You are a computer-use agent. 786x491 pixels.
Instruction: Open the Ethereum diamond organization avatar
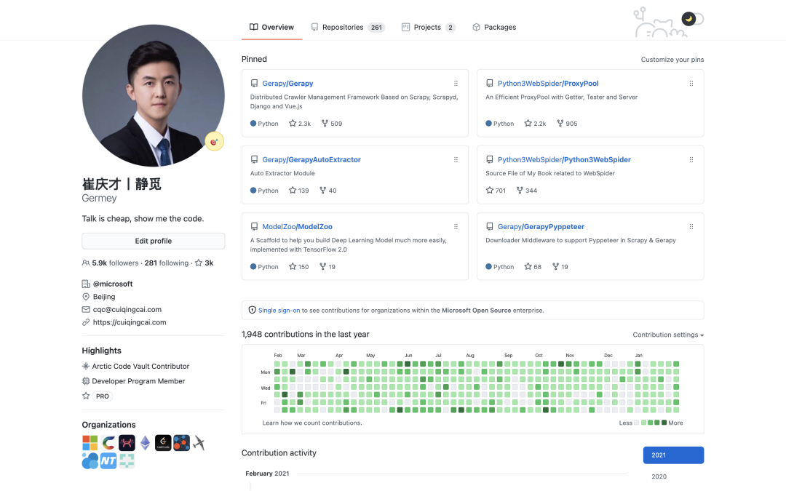(145, 443)
